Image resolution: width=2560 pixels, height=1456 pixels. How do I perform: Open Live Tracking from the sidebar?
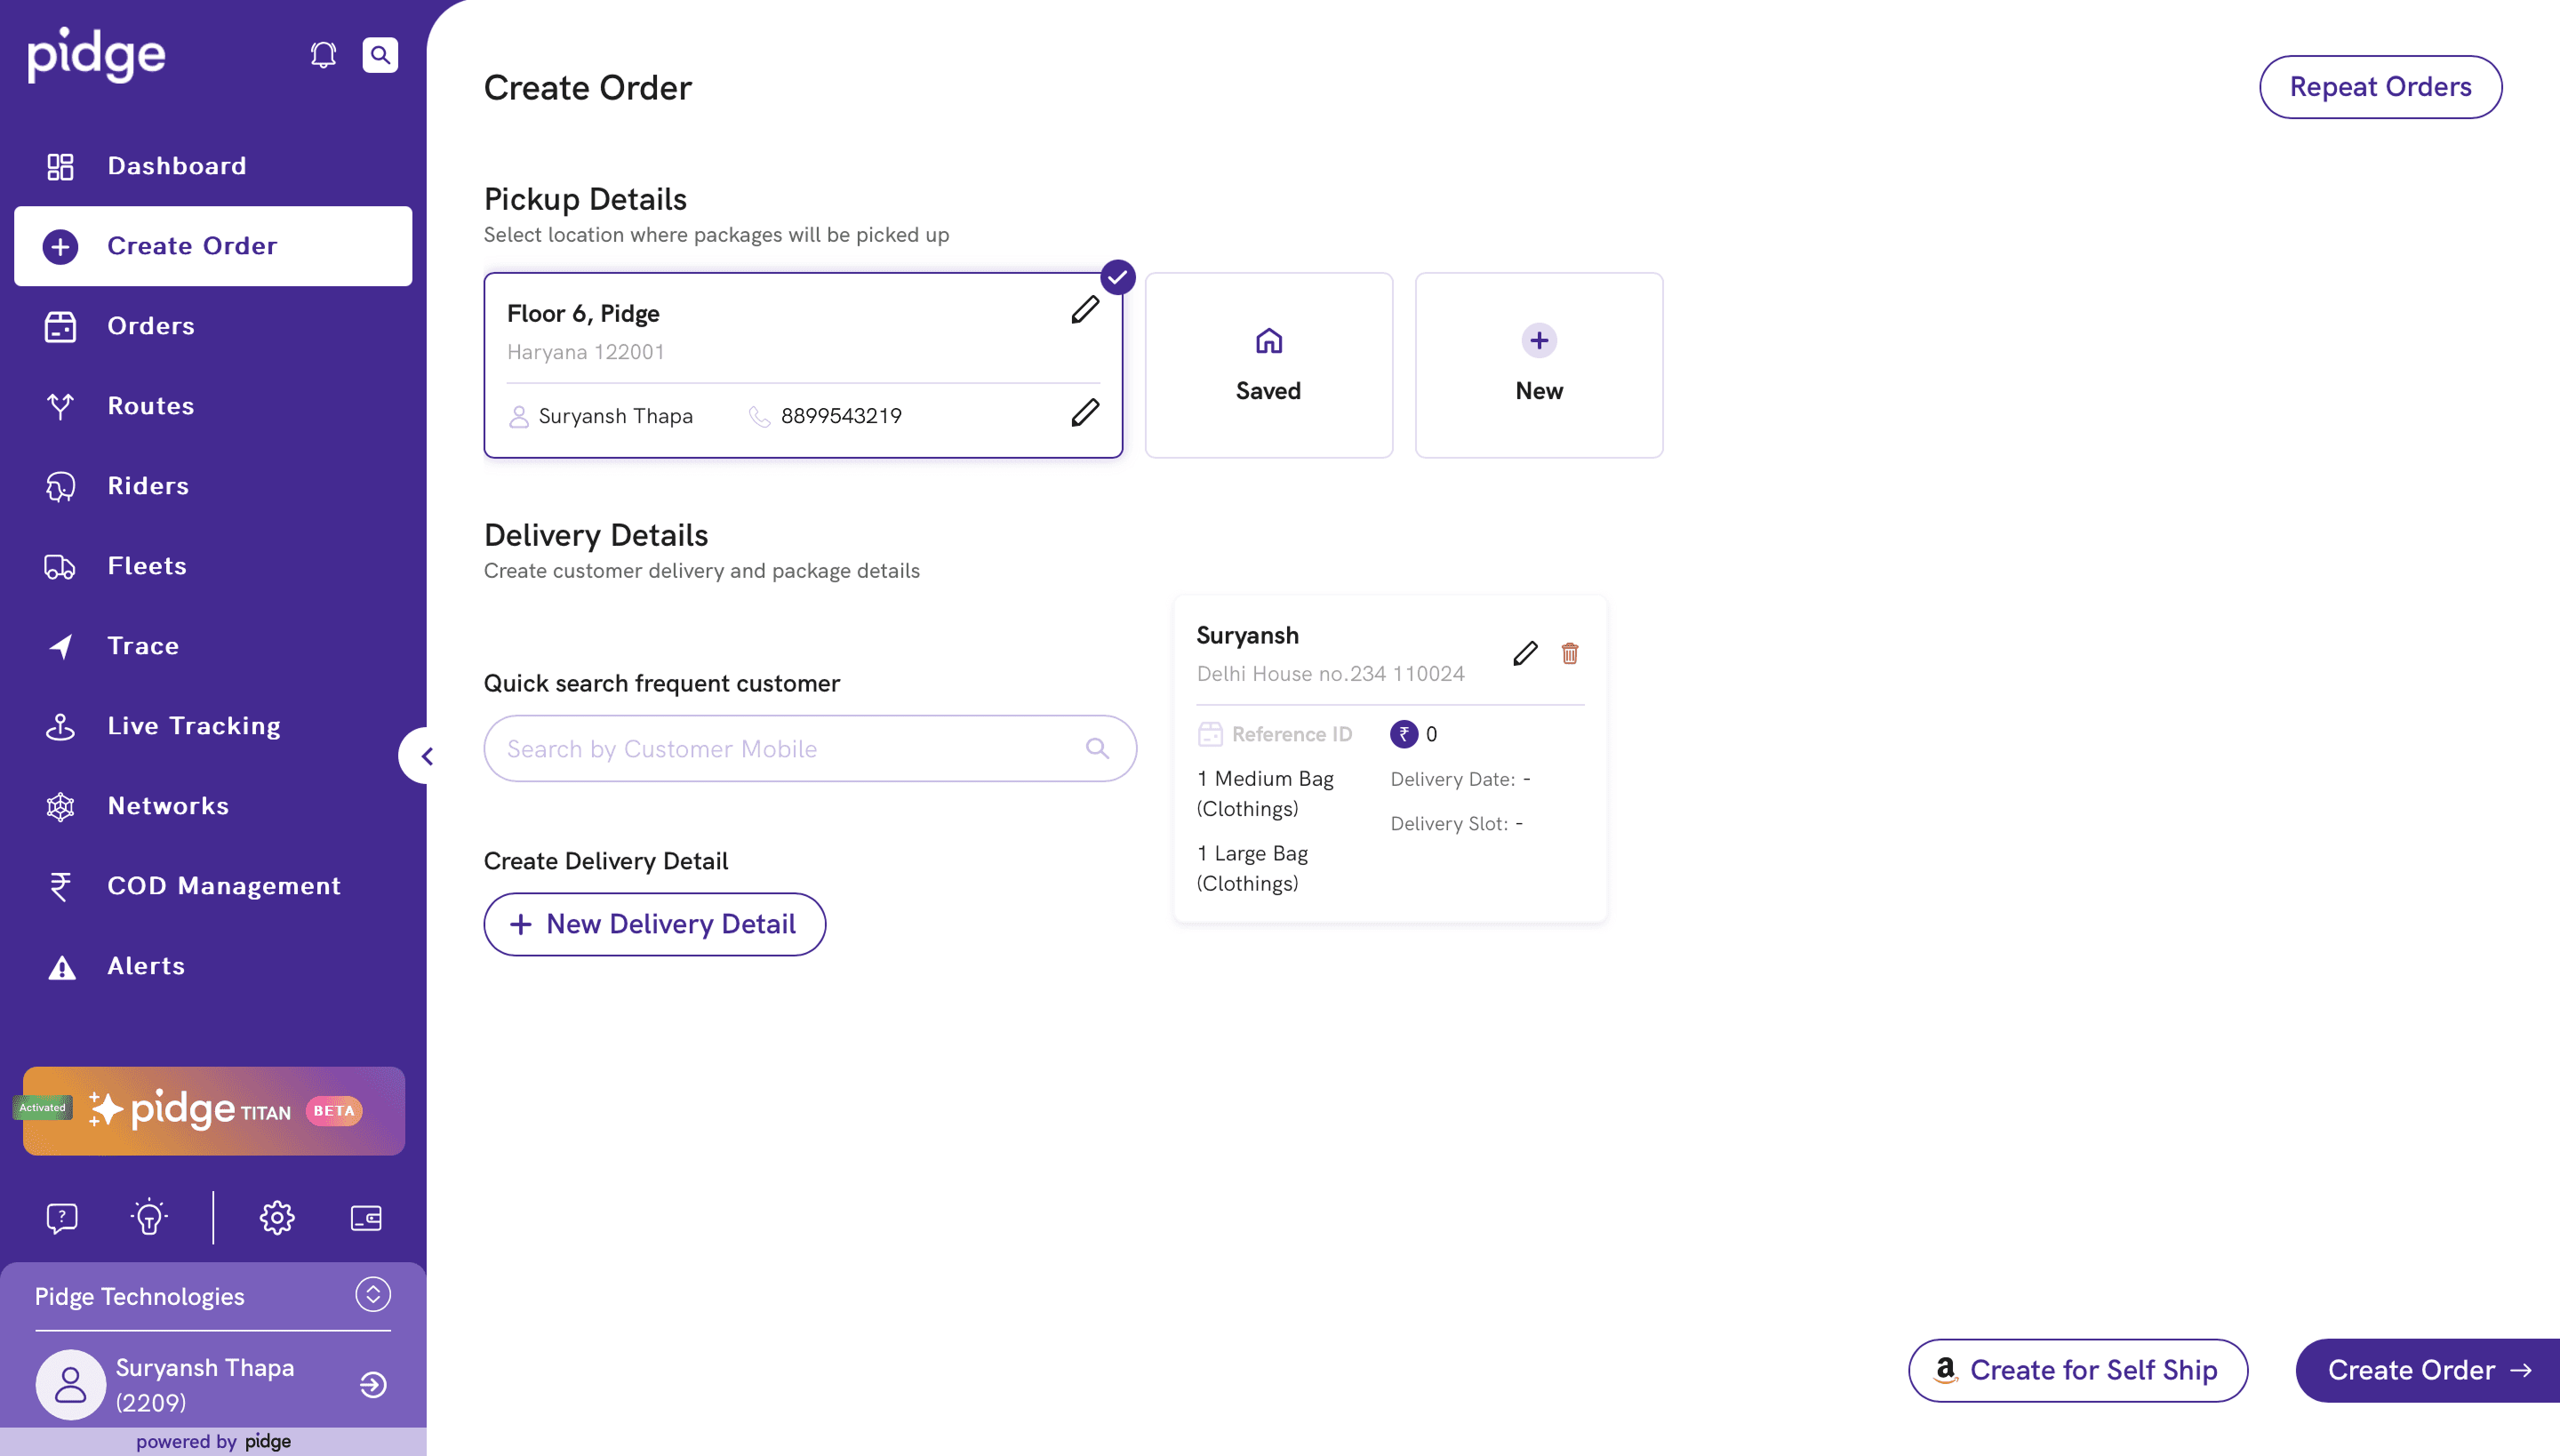(194, 726)
